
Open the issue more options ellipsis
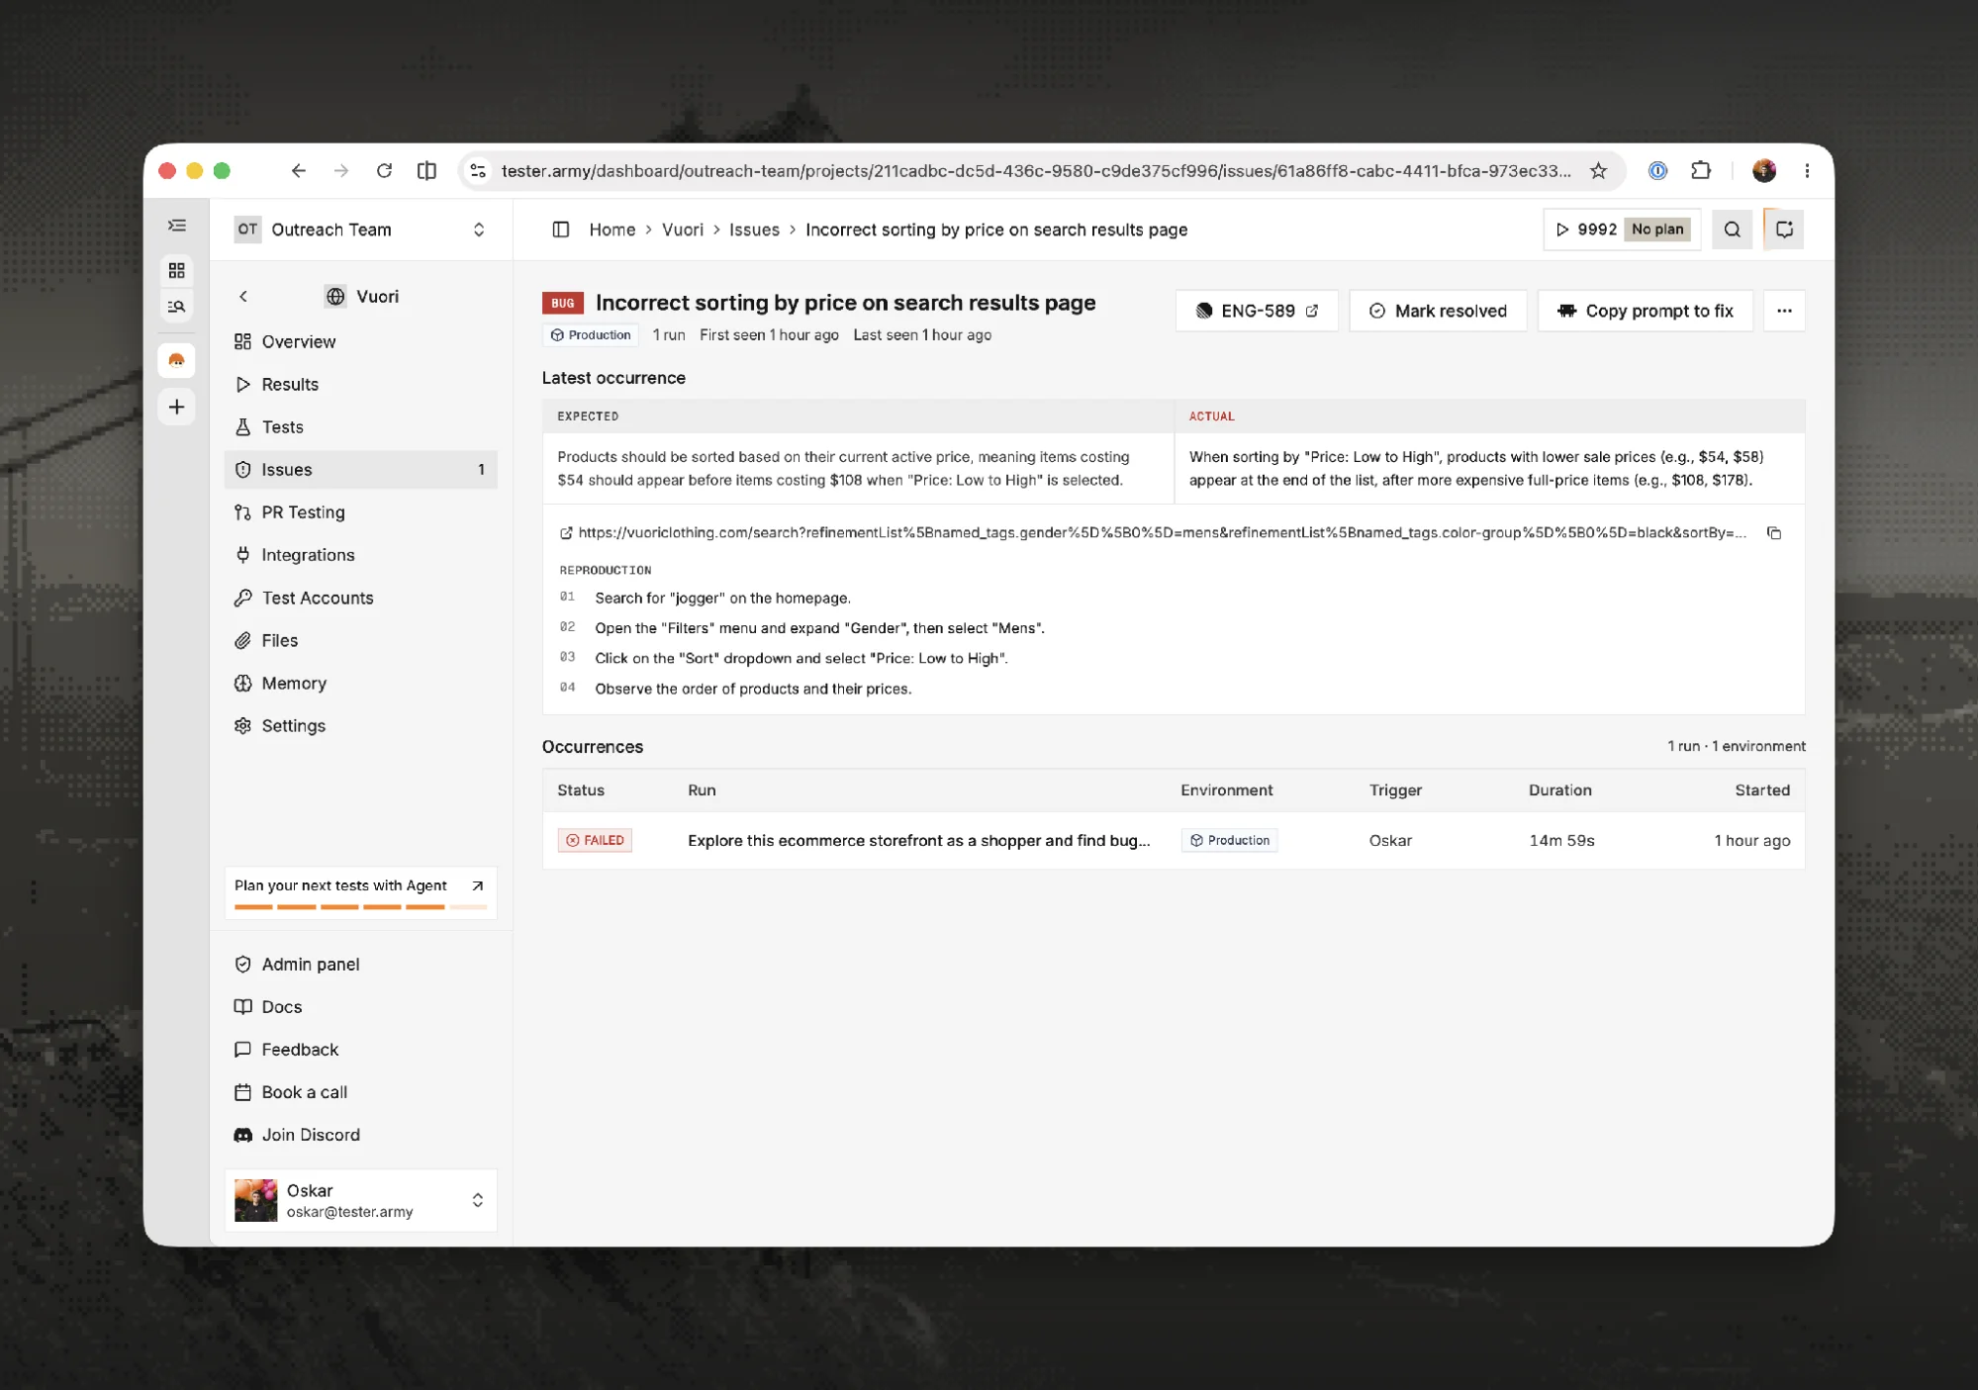[x=1784, y=311]
